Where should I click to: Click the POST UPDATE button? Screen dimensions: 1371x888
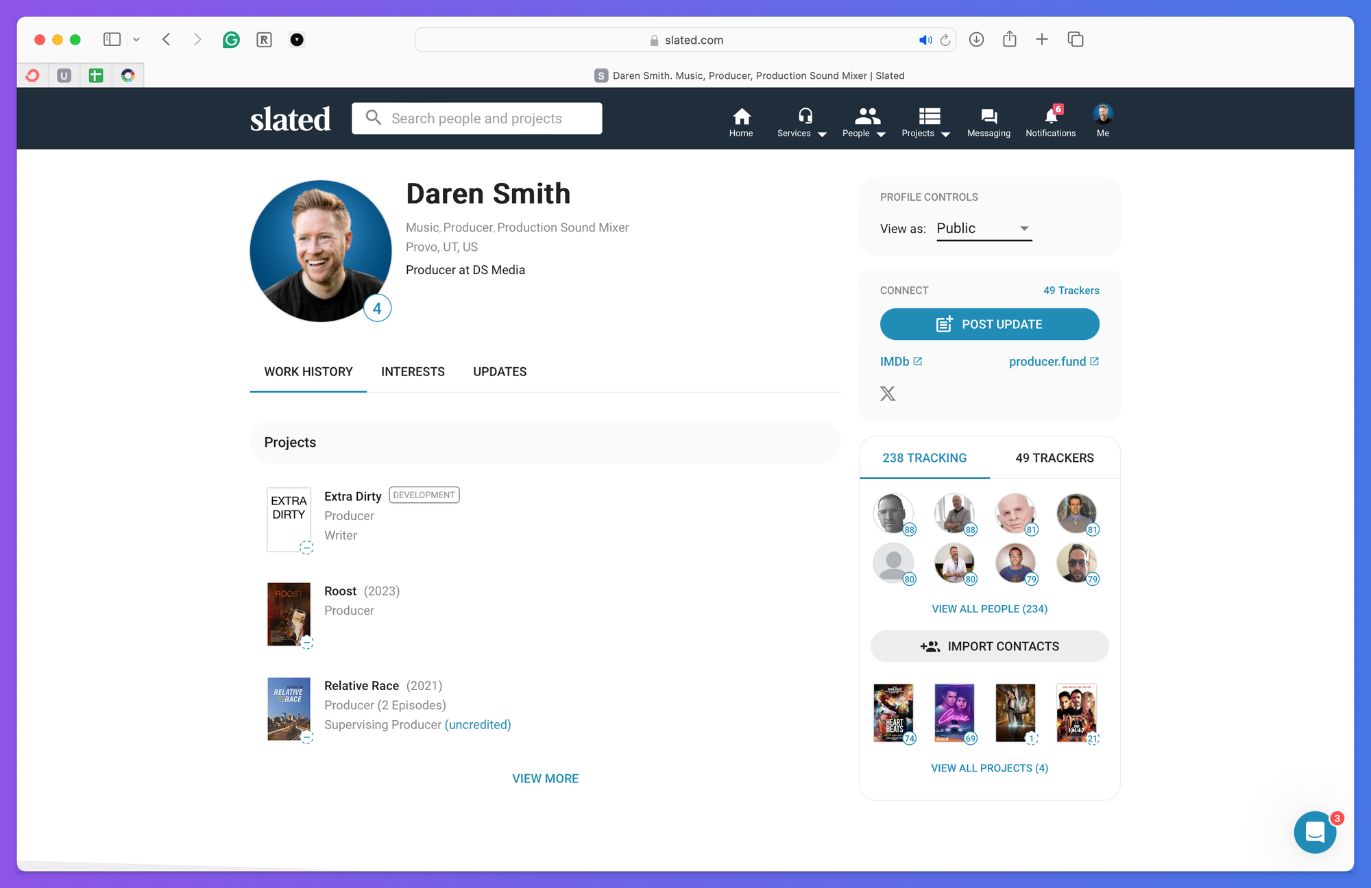point(989,324)
